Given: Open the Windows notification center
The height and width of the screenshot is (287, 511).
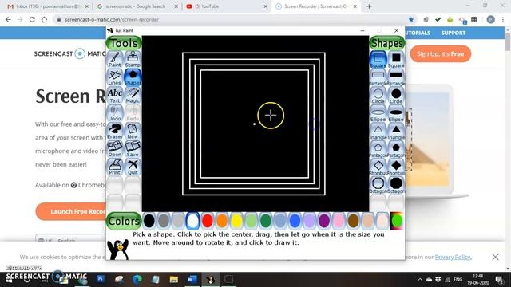Looking at the screenshot, I should tap(499, 279).
